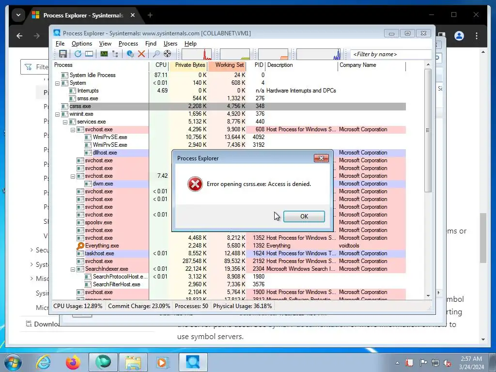Image resolution: width=496 pixels, height=372 pixels.
Task: Open the Users menu
Action: (x=170, y=44)
